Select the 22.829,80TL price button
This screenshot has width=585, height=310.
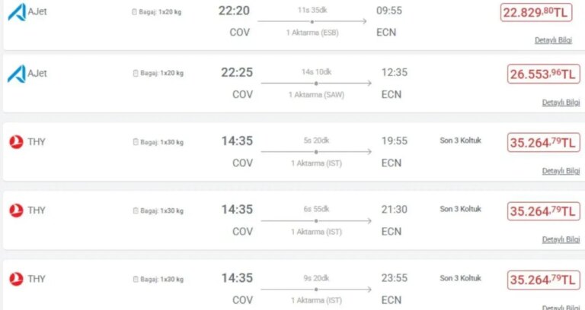tap(536, 12)
